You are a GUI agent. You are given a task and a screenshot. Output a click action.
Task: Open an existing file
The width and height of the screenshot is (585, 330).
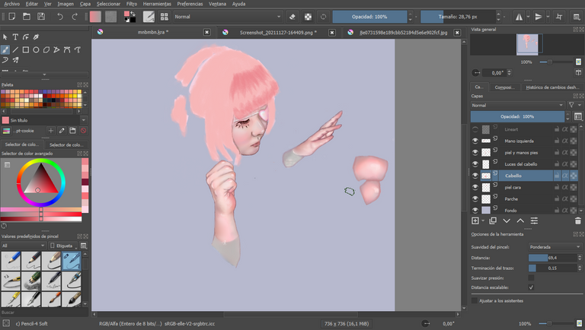tap(27, 17)
